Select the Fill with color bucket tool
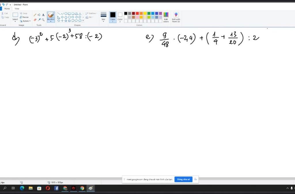This screenshot has width=295, height=194. 39,15
